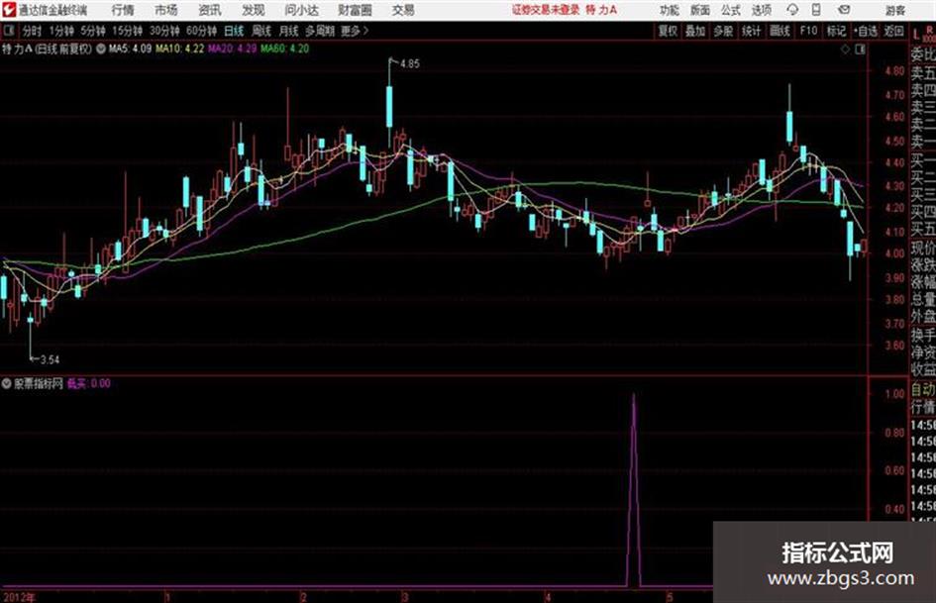Toggle 叠加 overlay on the chart
The height and width of the screenshot is (603, 936).
pos(695,31)
